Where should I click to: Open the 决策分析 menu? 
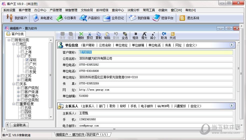pos(133,10)
